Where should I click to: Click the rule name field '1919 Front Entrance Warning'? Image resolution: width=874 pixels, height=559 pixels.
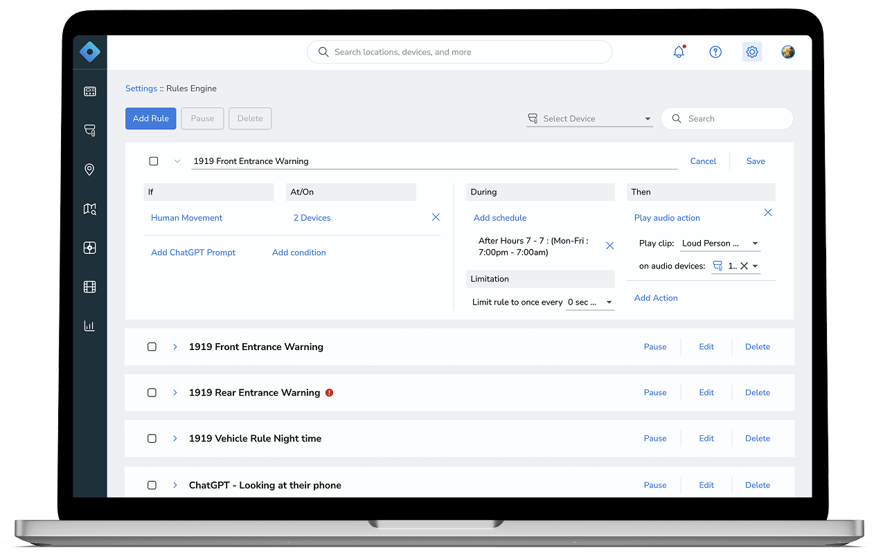point(434,161)
